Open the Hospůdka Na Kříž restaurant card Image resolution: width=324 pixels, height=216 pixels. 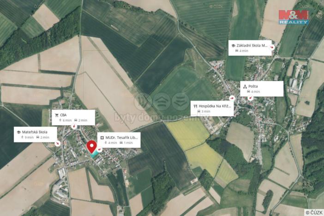pyautogui.click(x=212, y=108)
